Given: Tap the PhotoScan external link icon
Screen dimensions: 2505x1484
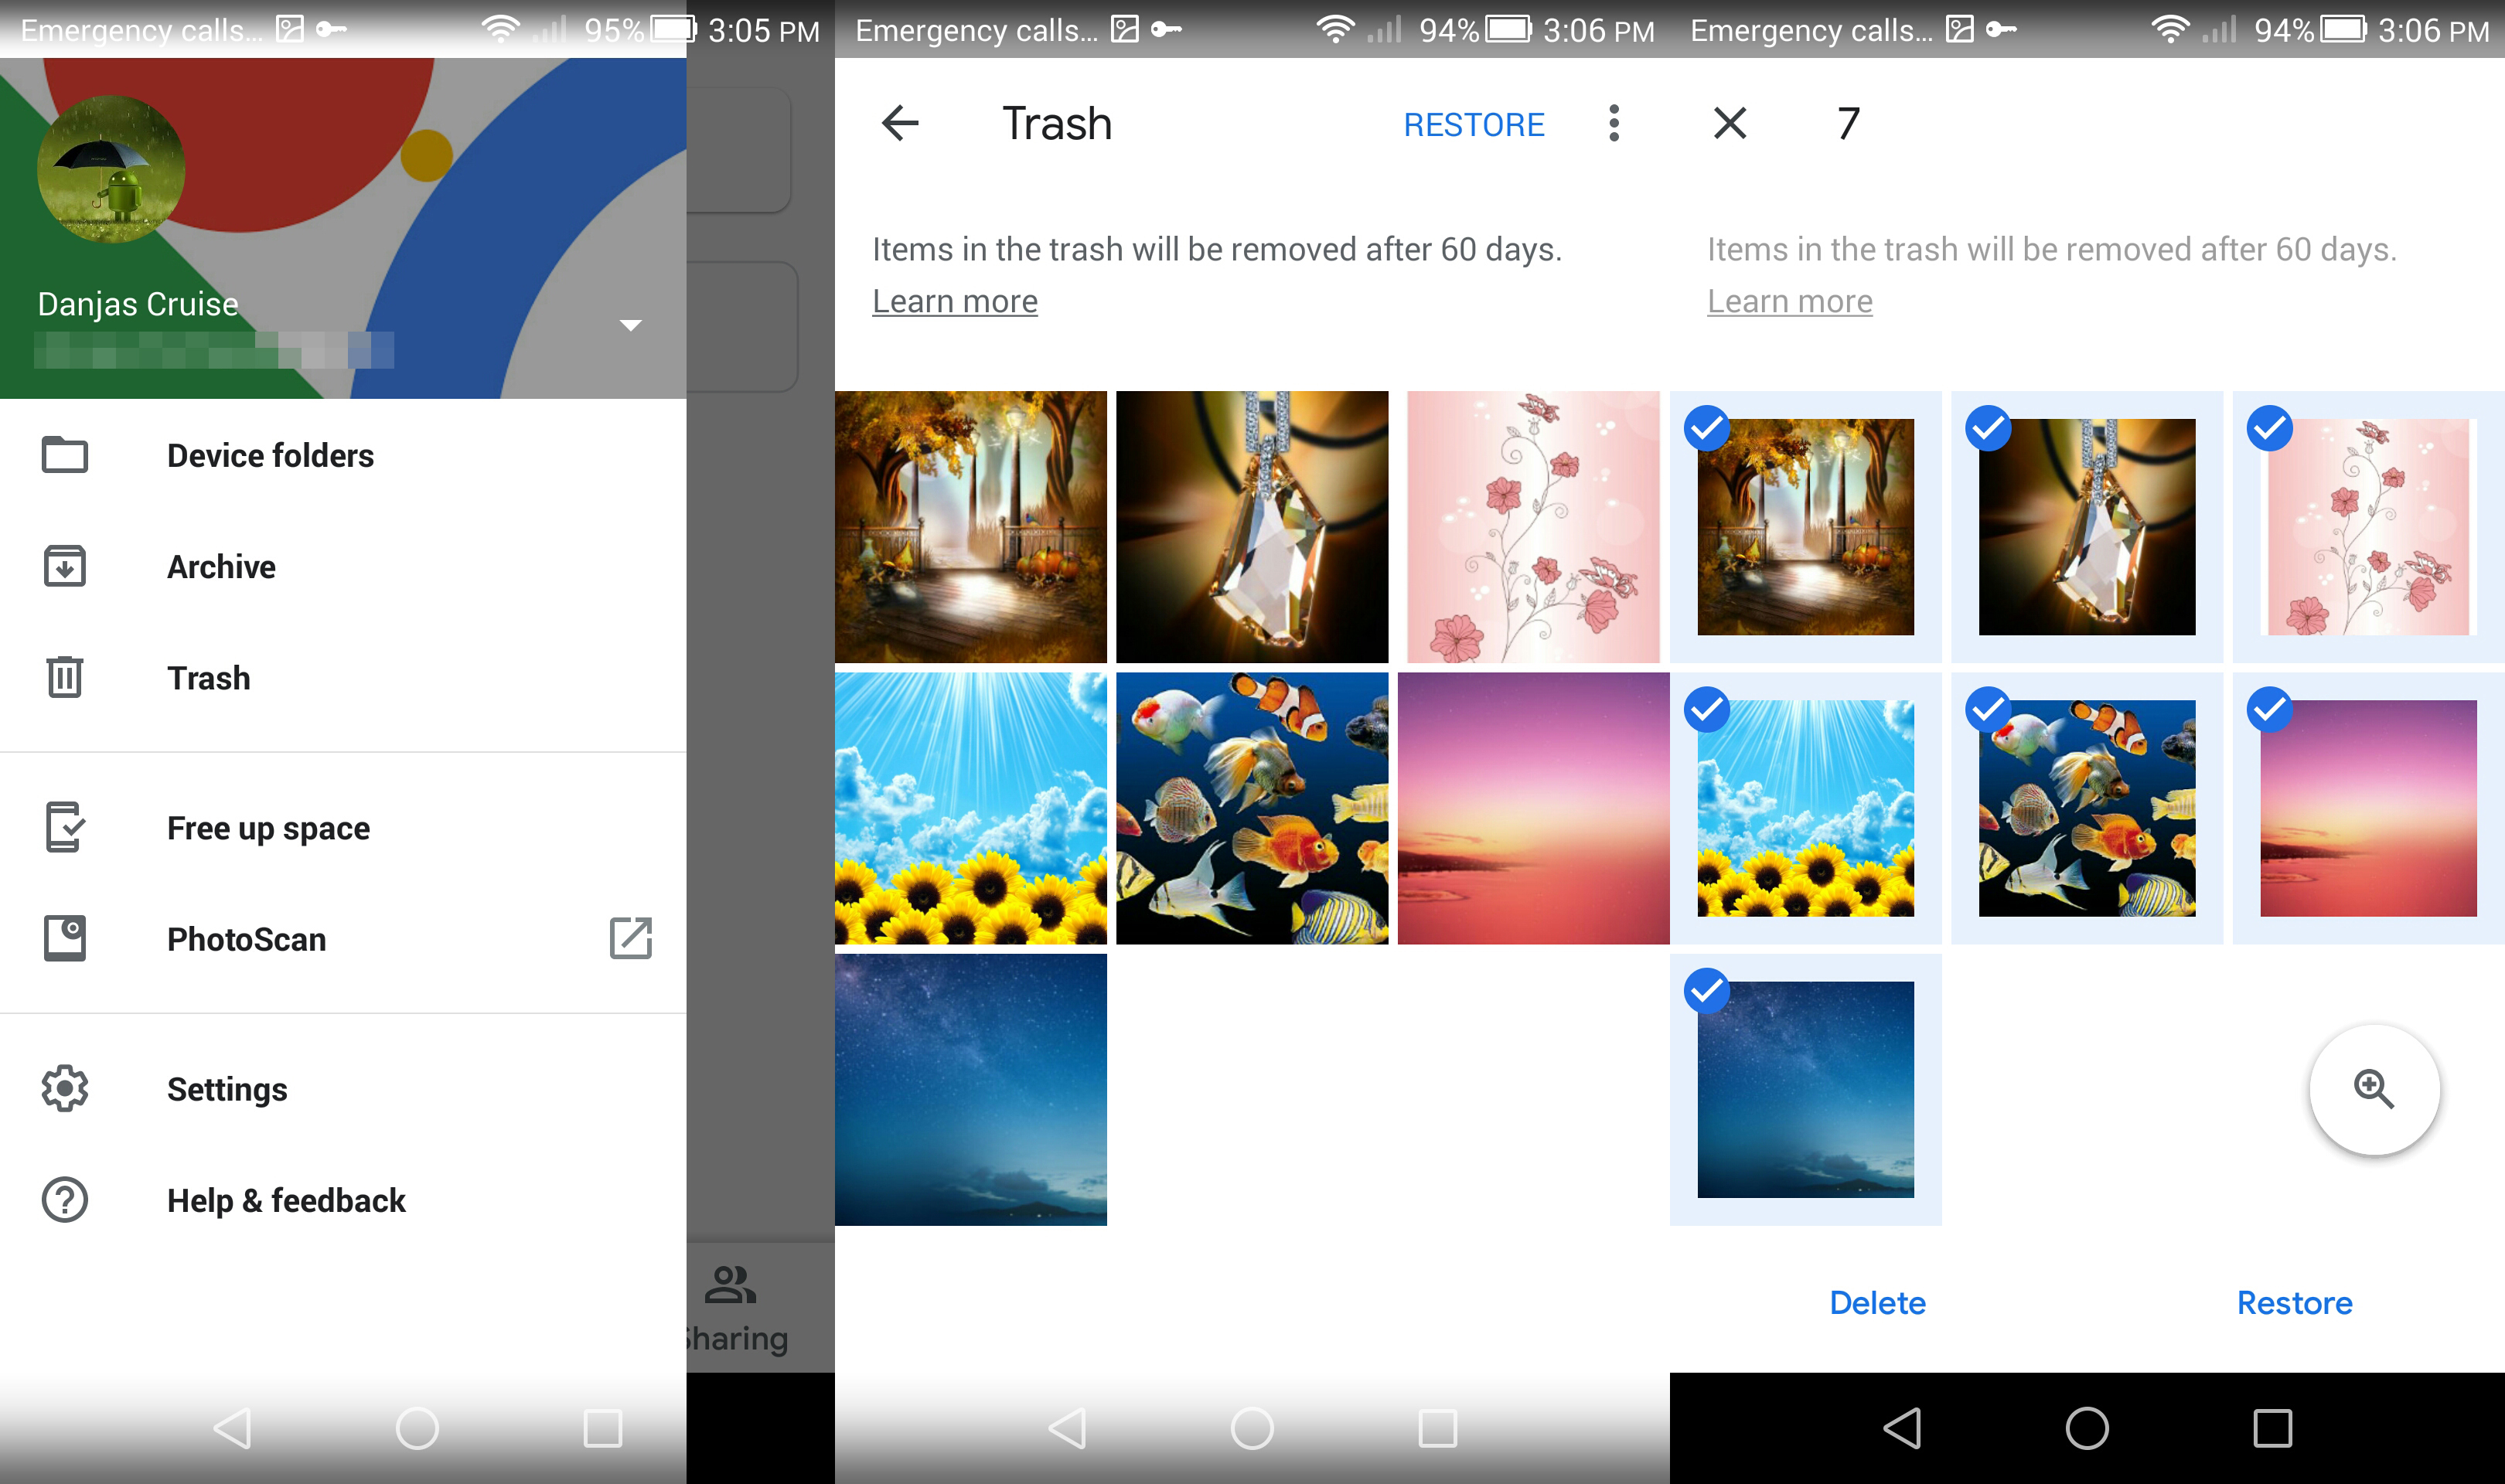Looking at the screenshot, I should 634,940.
